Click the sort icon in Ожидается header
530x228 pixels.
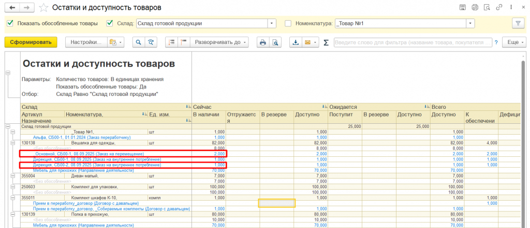coord(427,107)
